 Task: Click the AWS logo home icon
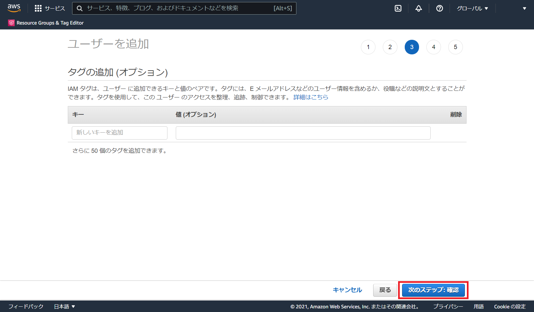[14, 8]
